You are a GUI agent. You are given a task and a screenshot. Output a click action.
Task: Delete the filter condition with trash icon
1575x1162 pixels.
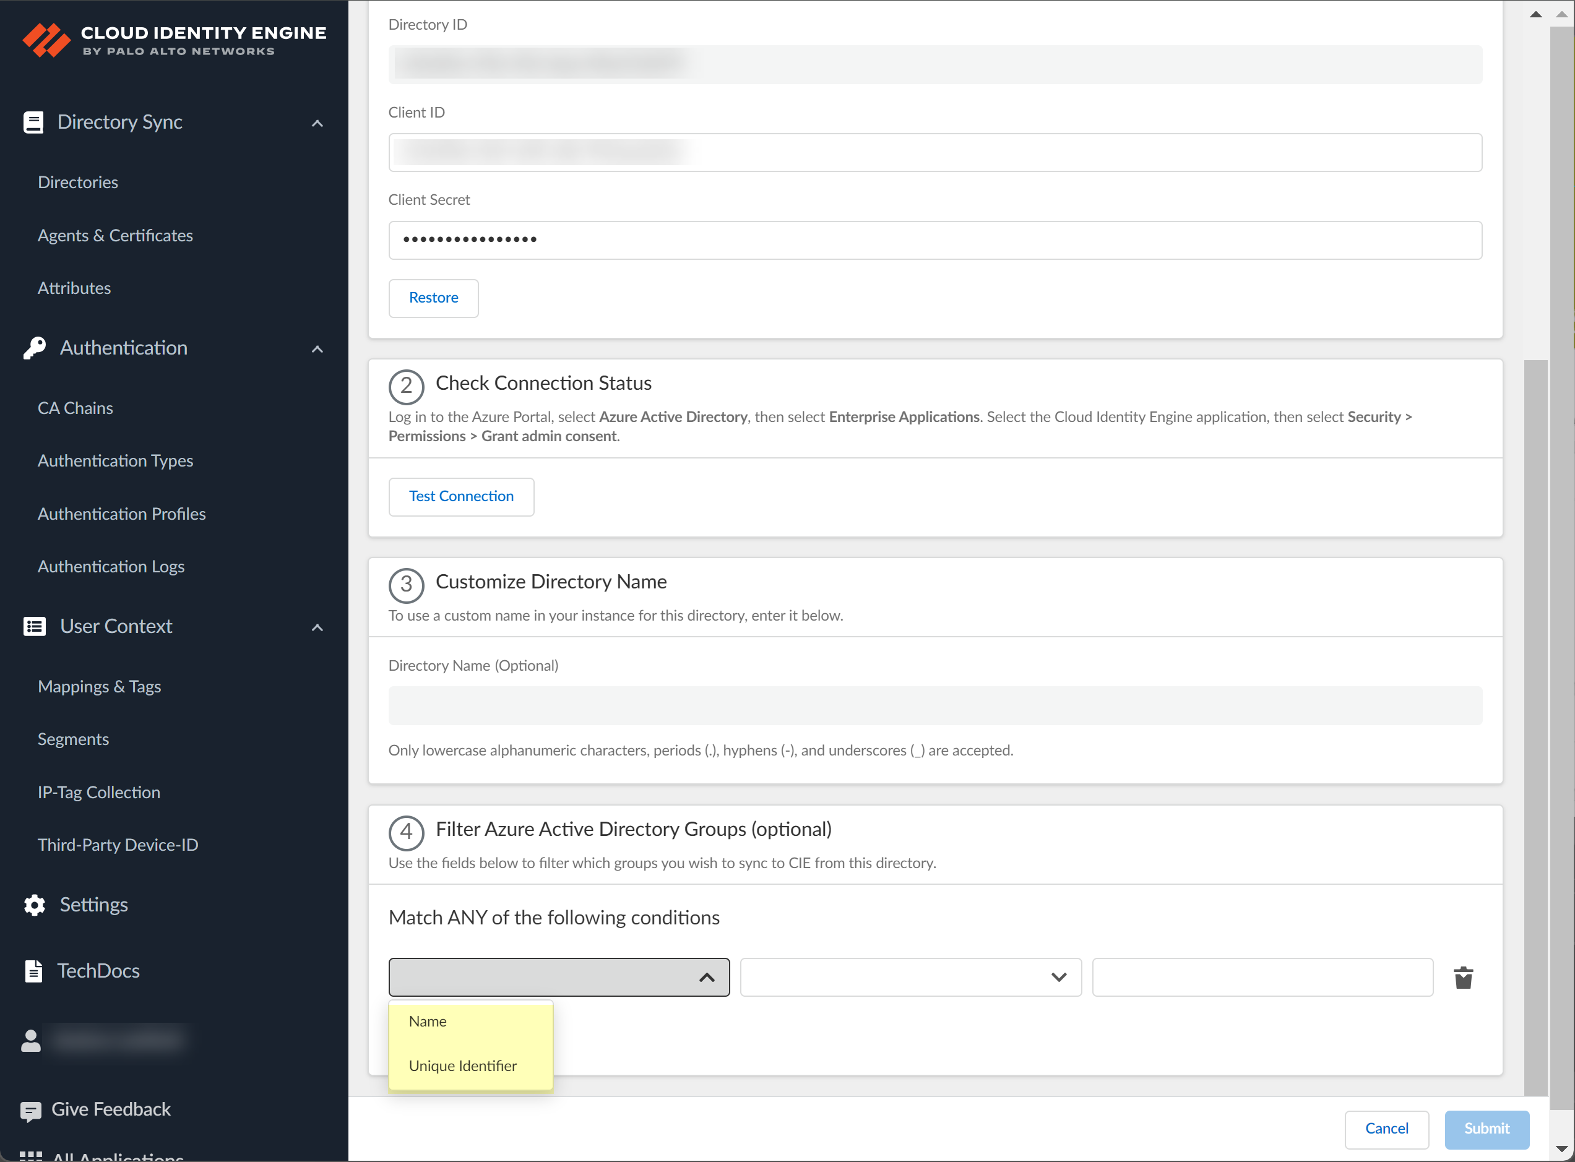pos(1463,977)
